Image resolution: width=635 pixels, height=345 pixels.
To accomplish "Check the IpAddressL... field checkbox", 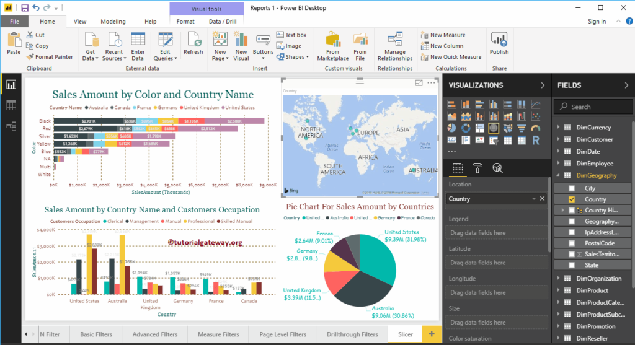I will click(x=571, y=232).
